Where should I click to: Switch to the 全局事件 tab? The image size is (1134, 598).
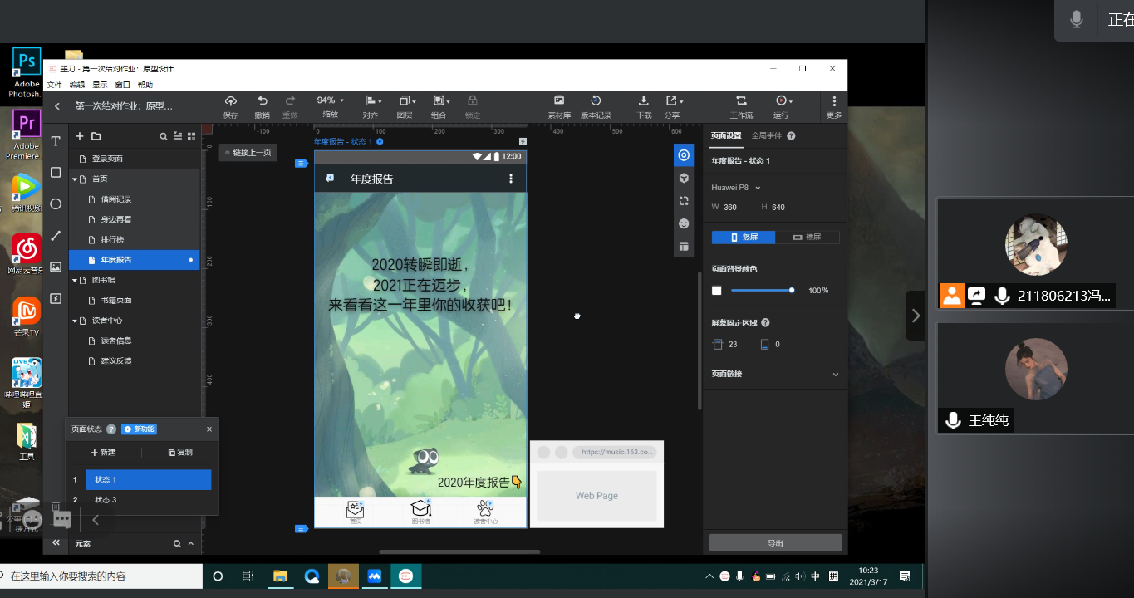click(768, 135)
